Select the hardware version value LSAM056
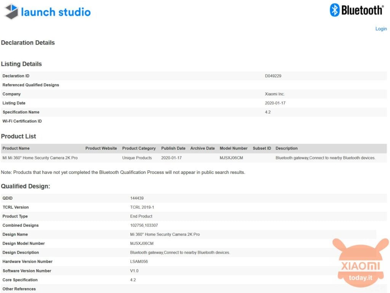 tap(139, 262)
